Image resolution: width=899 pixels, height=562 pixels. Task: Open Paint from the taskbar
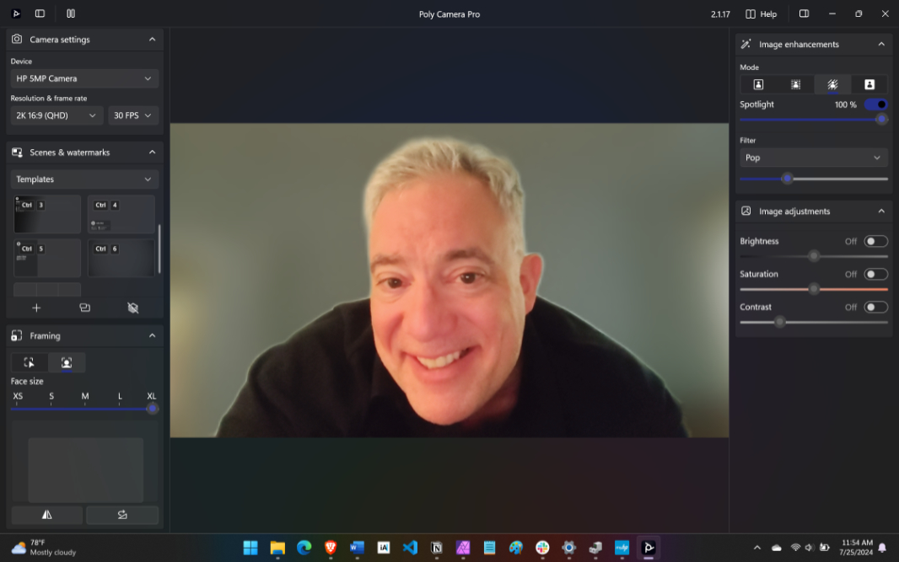[x=516, y=548]
